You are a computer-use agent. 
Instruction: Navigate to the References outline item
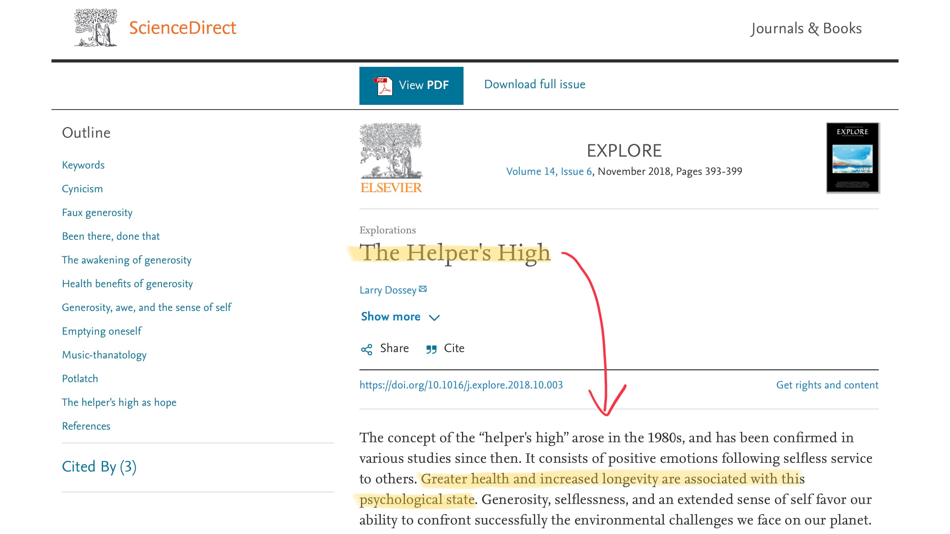click(86, 426)
